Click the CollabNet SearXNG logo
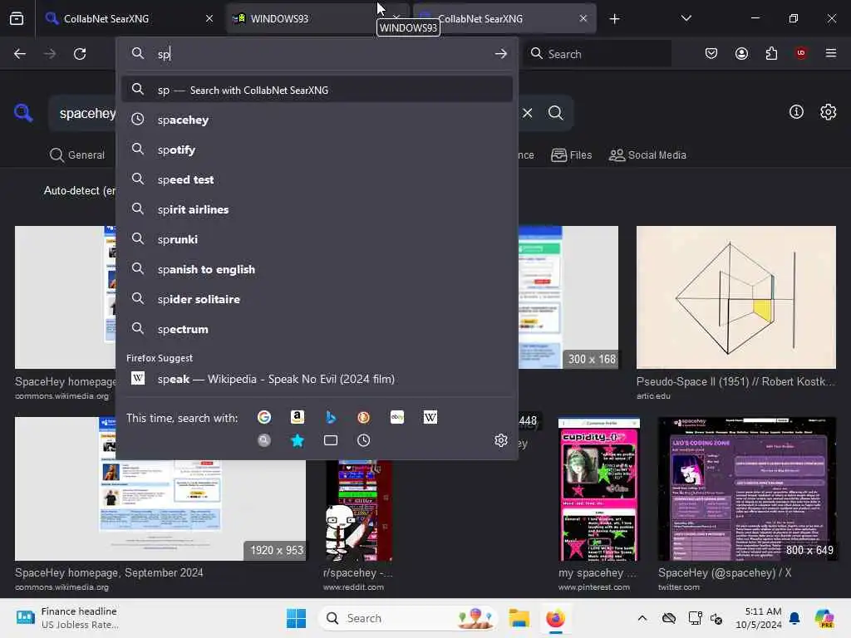The image size is (851, 638). tap(23, 113)
